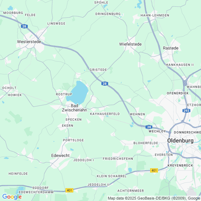The width and height of the screenshot is (201, 201).
Task: Click the yellow 401 shield near Süddorf
Action: click(x=69, y=190)
